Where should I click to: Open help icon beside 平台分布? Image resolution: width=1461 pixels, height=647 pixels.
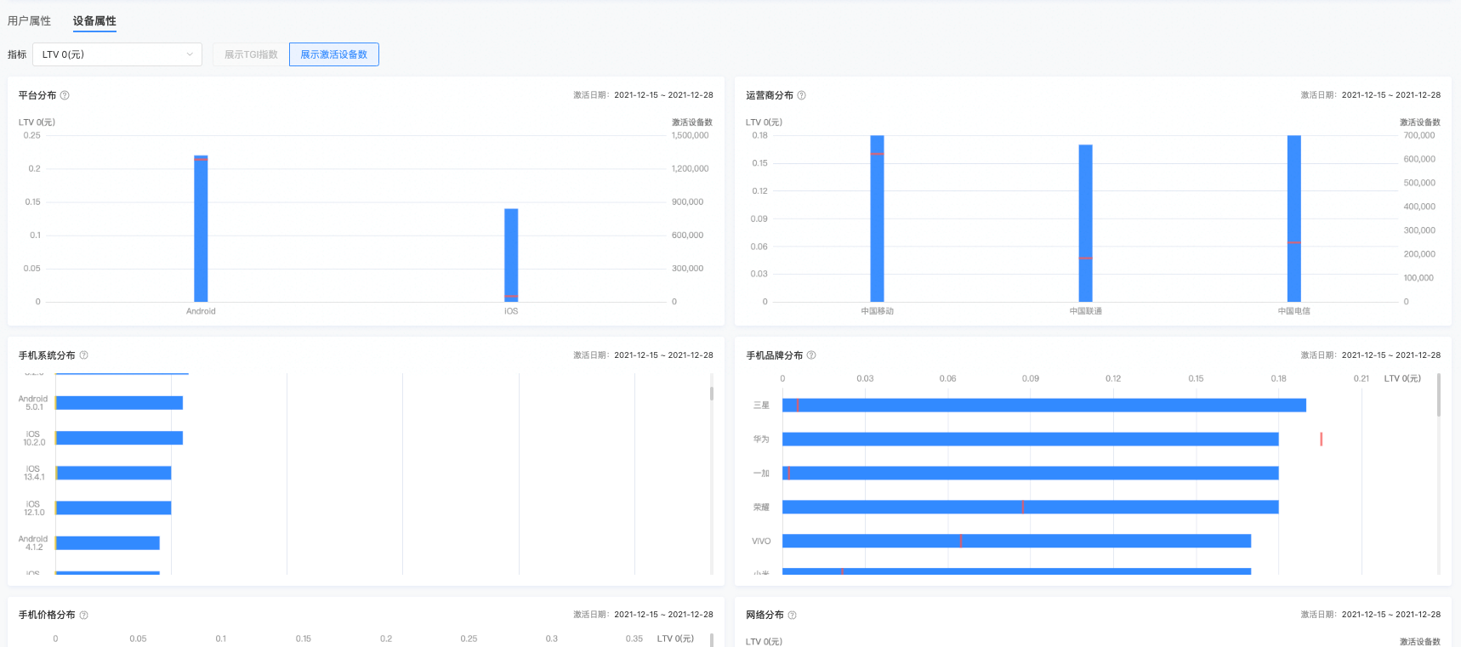65,95
